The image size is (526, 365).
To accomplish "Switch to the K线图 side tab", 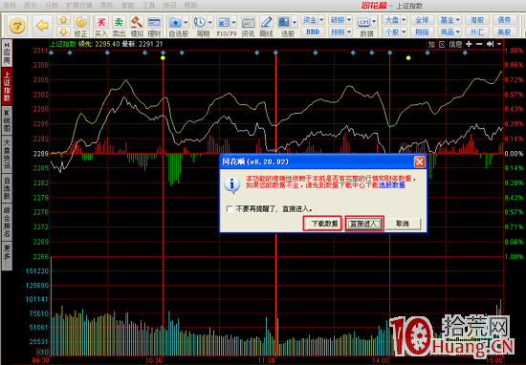I will pos(7,120).
